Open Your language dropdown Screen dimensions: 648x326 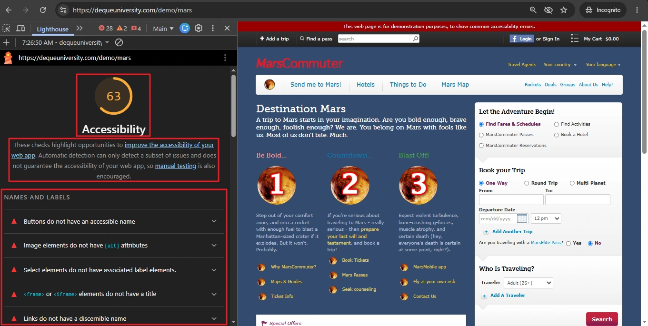point(603,65)
